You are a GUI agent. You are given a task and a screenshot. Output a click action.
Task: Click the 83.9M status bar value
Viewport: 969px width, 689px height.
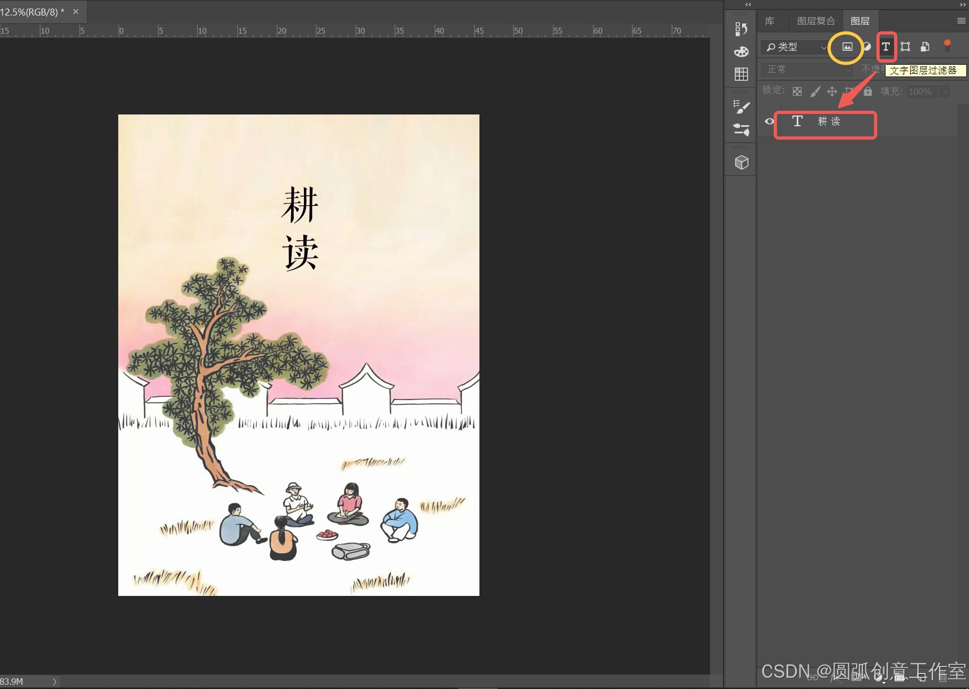pos(11,682)
